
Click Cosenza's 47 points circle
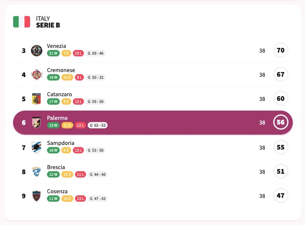(280, 196)
